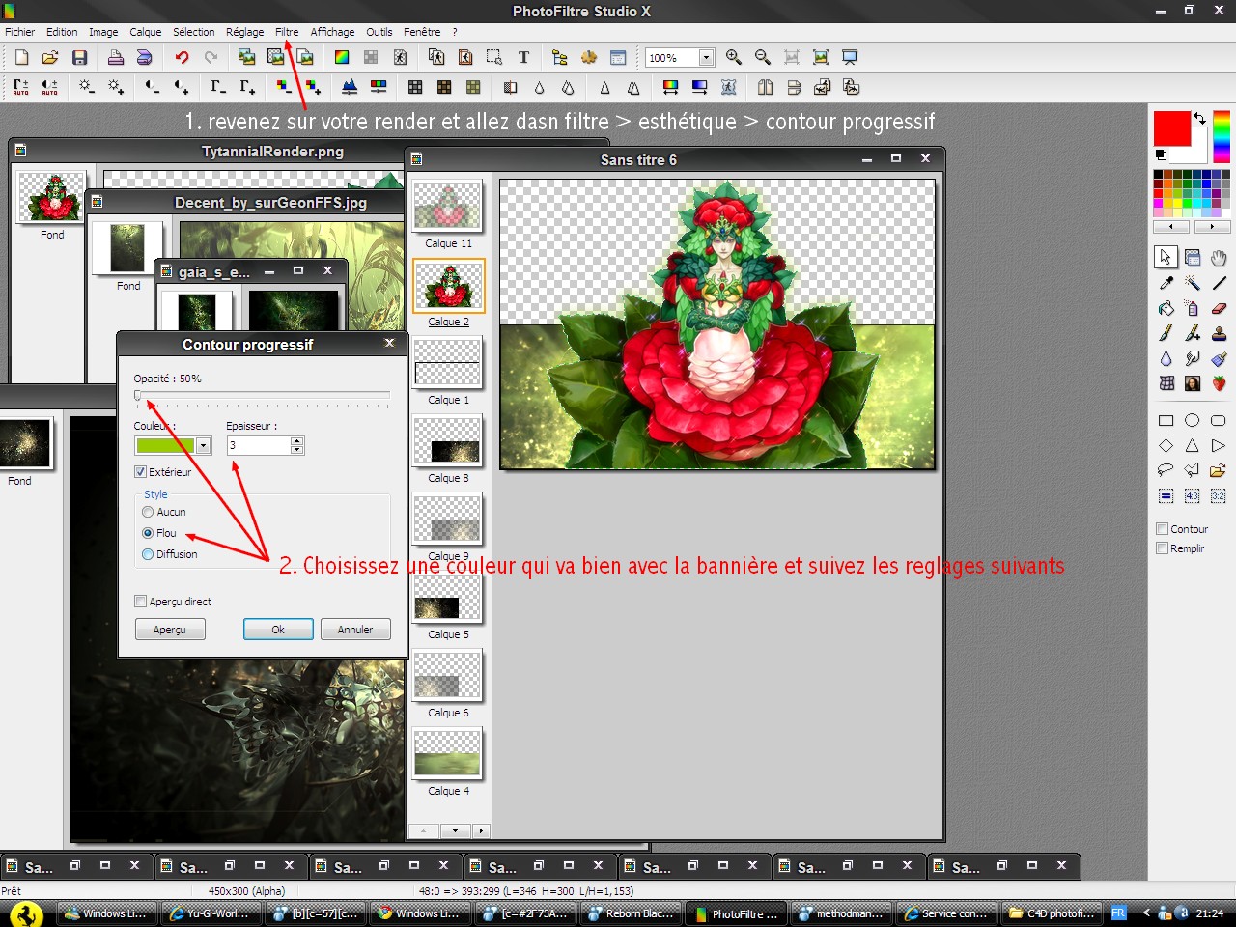Select the Magic wand tool
Viewport: 1236px width, 927px height.
pyautogui.click(x=1193, y=283)
